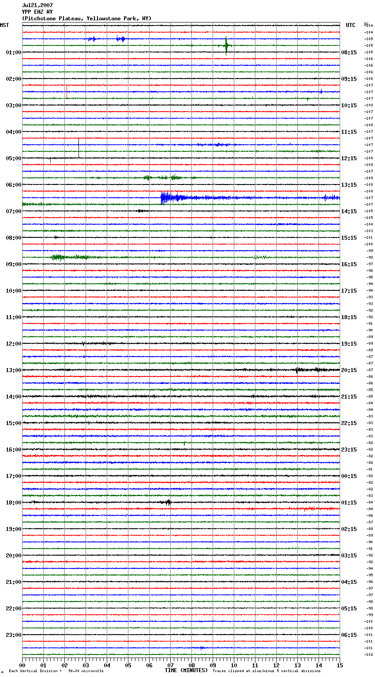Select the 18:00 MST time label
This screenshot has height=677, width=375.
tap(13, 503)
